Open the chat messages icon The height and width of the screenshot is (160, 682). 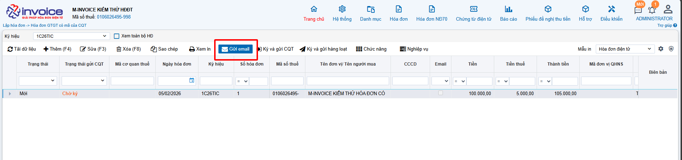(638, 10)
